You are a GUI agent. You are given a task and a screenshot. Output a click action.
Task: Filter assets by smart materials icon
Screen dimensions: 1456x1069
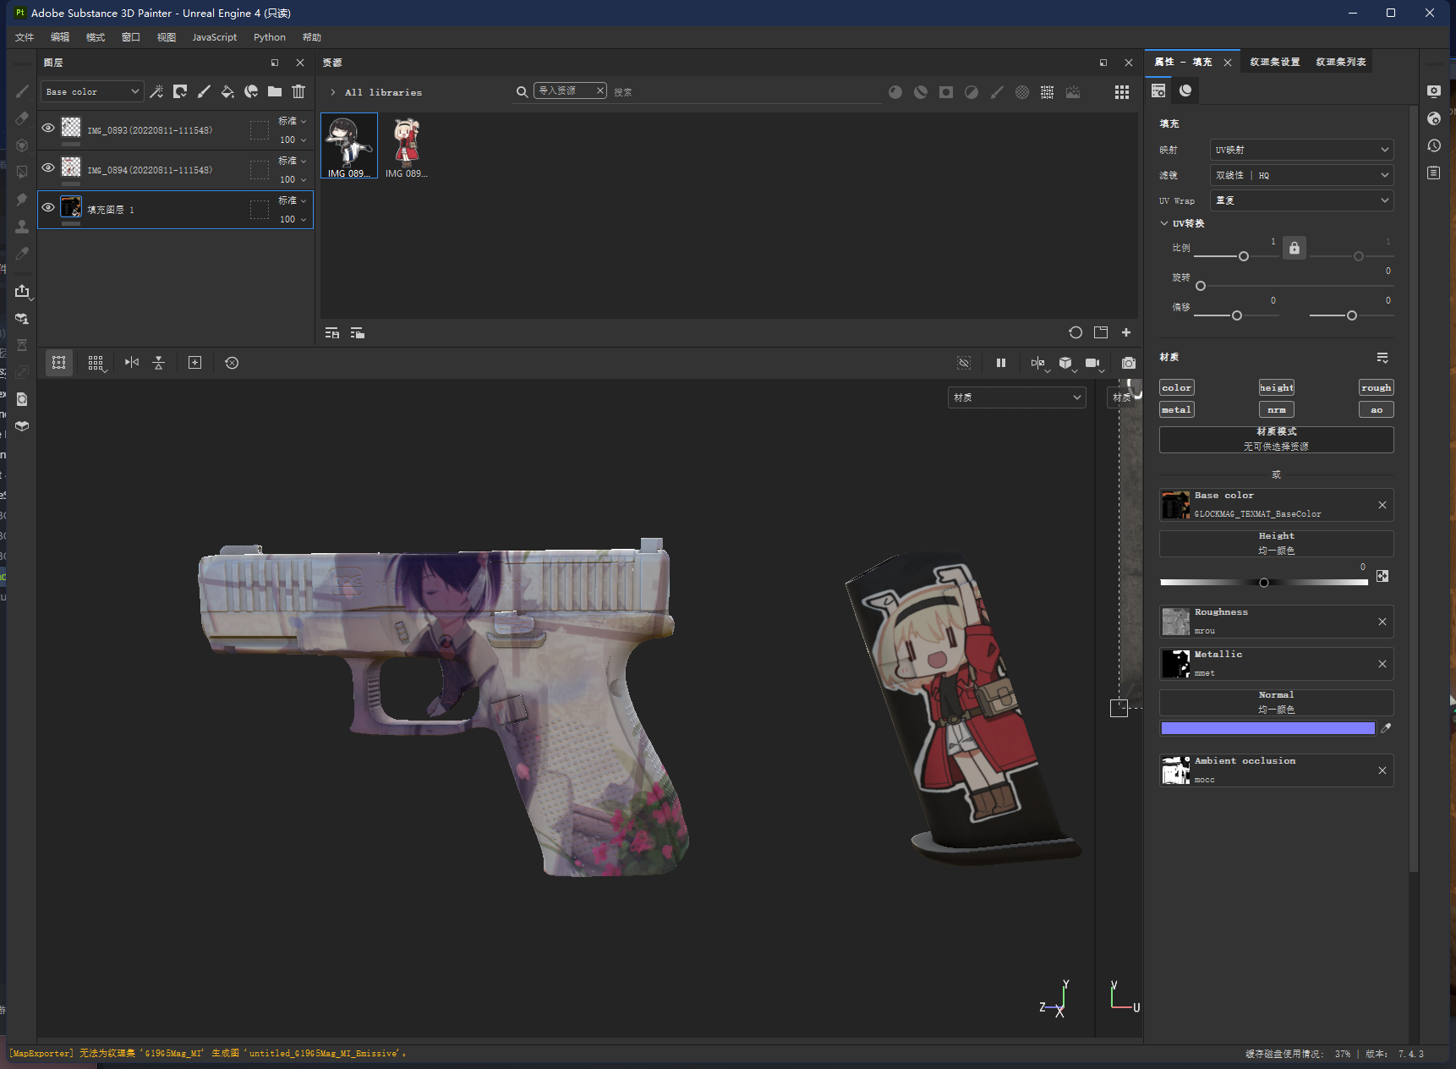click(x=921, y=92)
